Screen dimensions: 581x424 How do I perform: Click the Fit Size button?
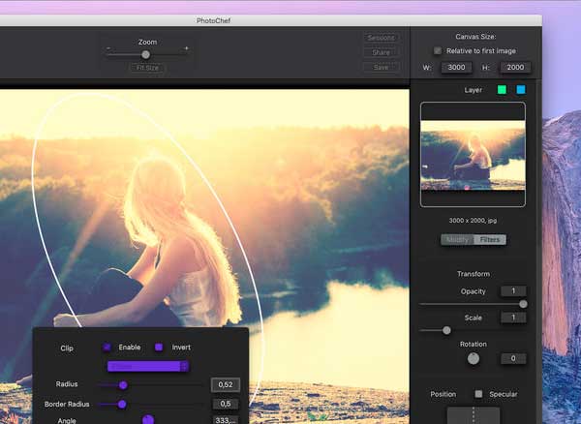pyautogui.click(x=147, y=68)
